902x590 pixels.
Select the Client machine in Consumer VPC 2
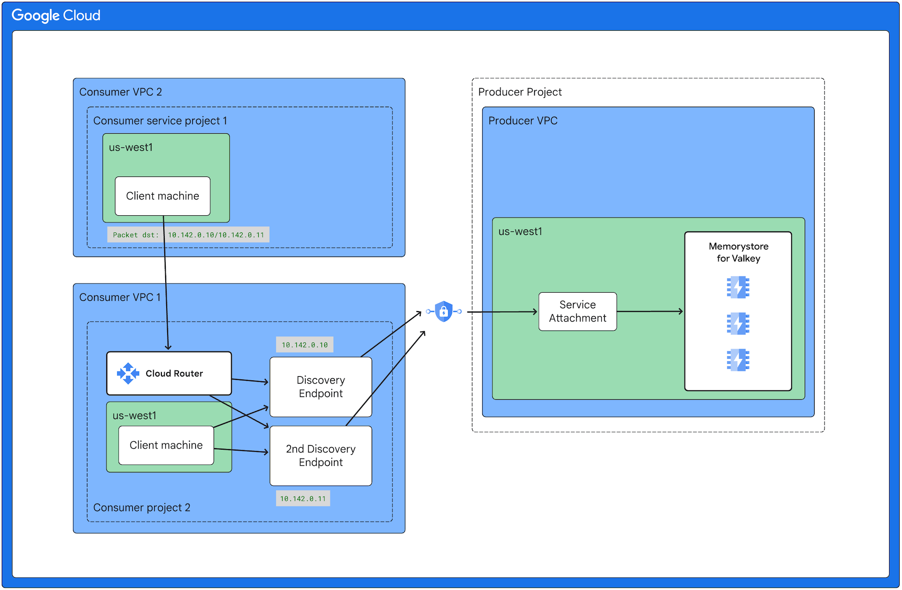coord(162,196)
